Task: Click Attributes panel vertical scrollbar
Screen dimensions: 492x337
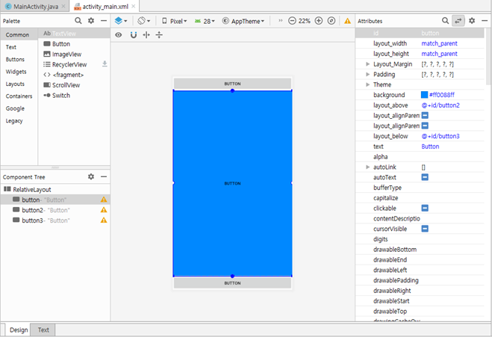Action: (488, 57)
